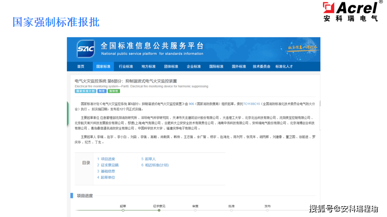Image resolution: width=387 pixels, height=217 pixels.
Task: Click the 主要起草单位 paragraph
Action: 195,123
